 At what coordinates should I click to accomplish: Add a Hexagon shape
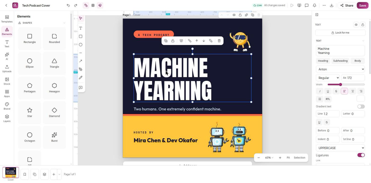tap(54, 88)
